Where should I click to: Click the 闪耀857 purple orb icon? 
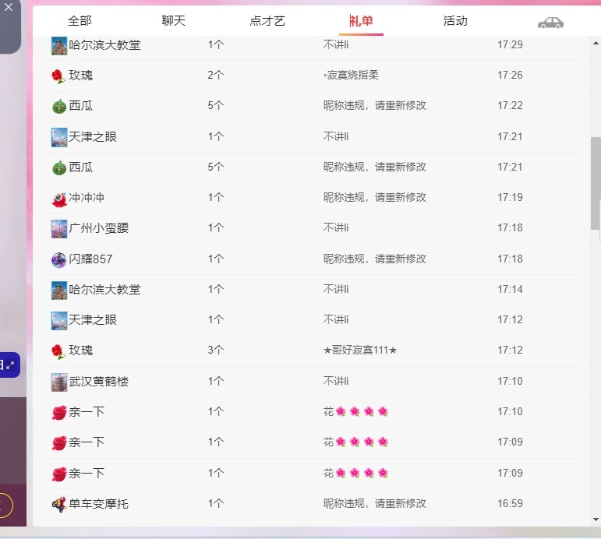(x=59, y=259)
